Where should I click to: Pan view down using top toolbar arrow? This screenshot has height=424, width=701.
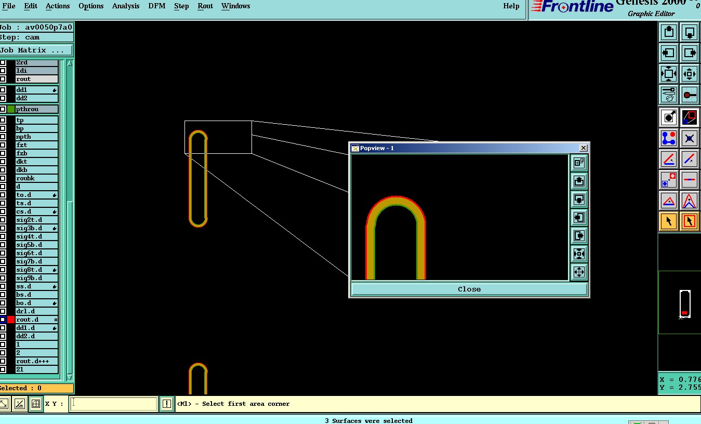point(690,32)
